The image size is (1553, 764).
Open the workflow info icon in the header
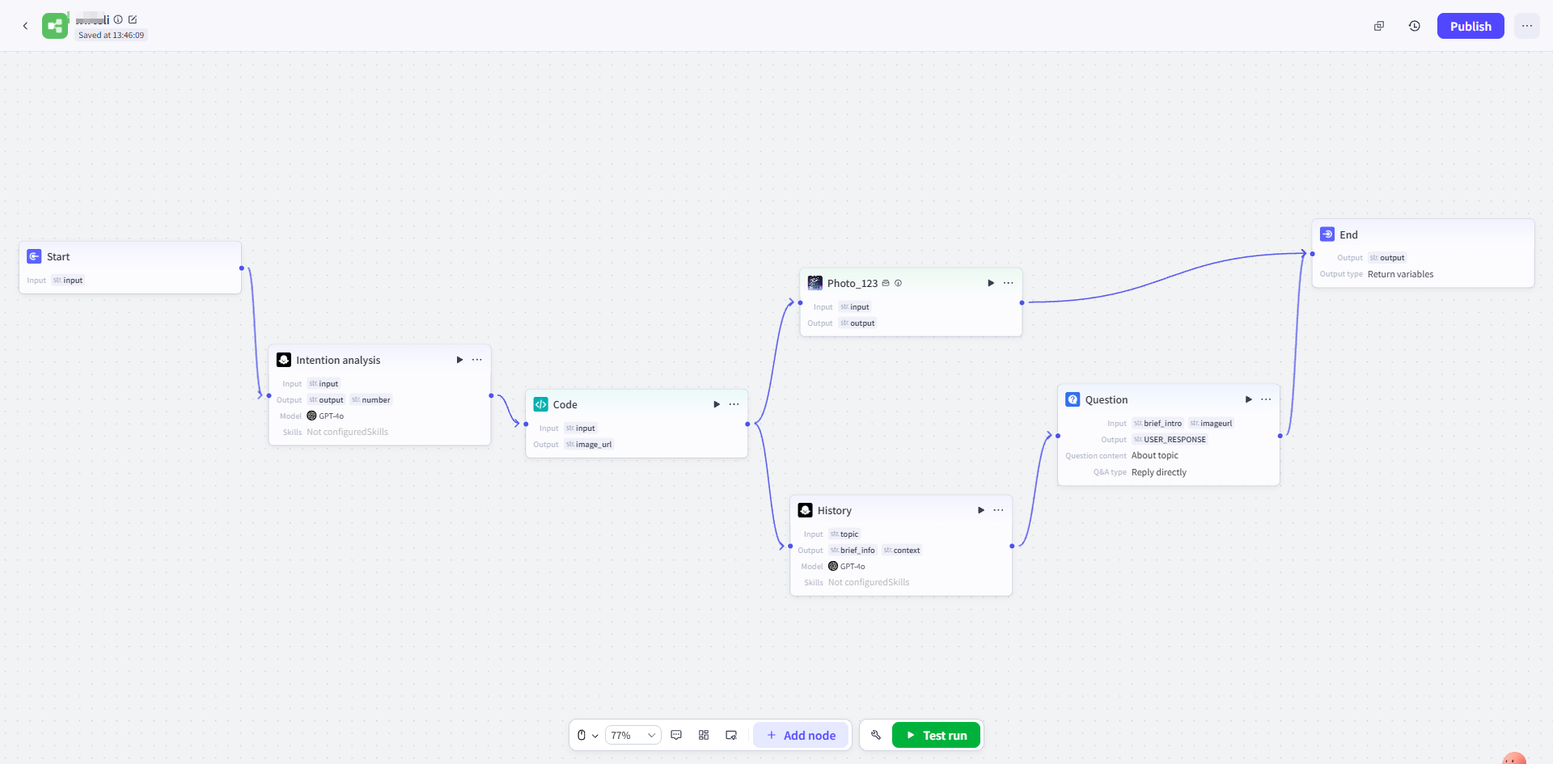click(118, 19)
